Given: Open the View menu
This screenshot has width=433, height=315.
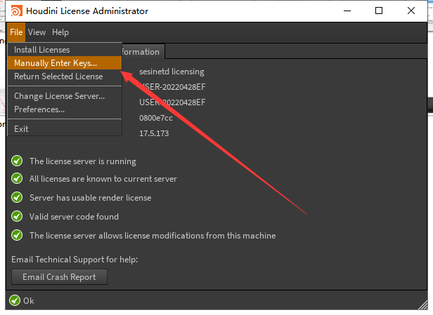Looking at the screenshot, I should coord(37,32).
